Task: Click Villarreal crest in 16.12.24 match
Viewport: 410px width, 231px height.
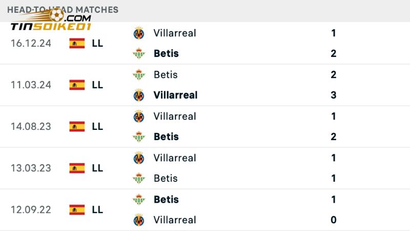Action: (x=138, y=33)
